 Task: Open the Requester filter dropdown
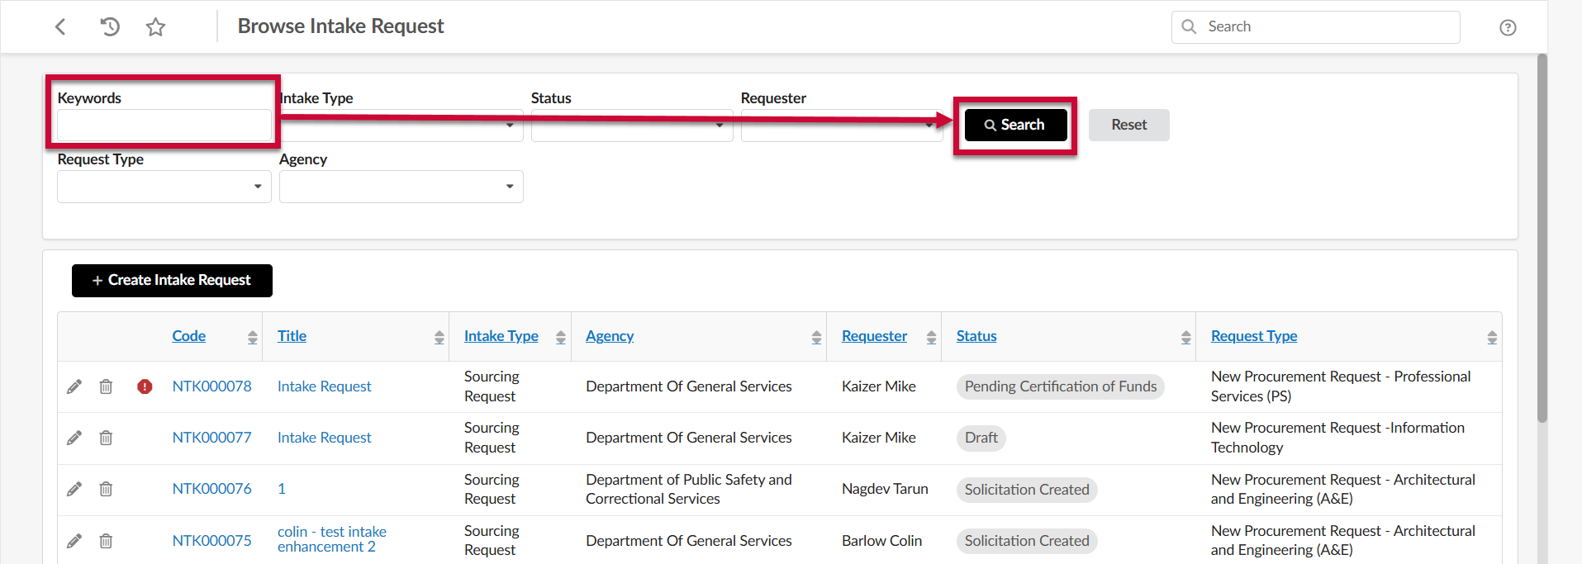[842, 126]
